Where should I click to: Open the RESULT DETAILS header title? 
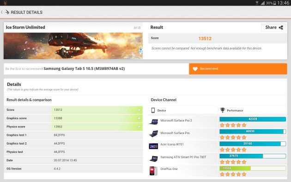tap(26, 12)
